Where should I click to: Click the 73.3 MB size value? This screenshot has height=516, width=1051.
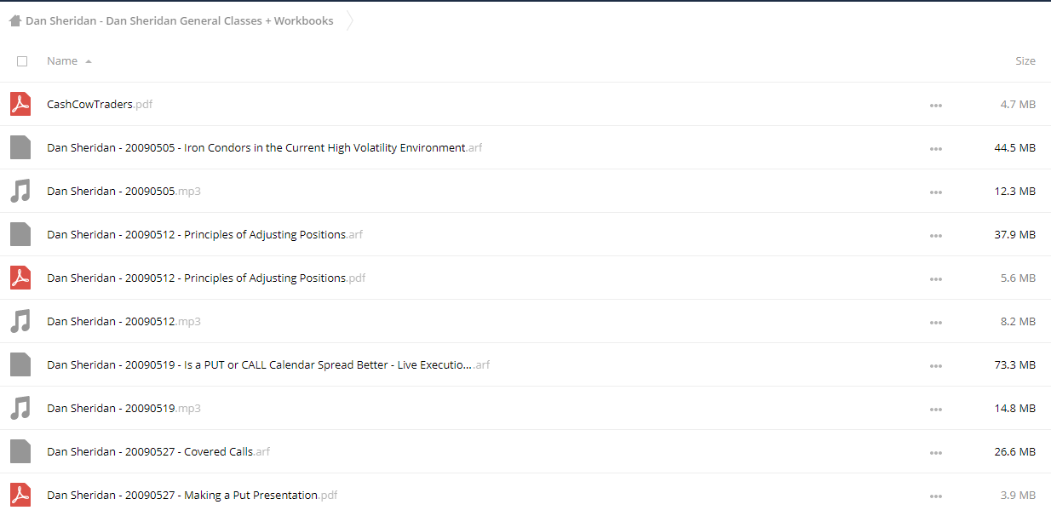[1015, 365]
